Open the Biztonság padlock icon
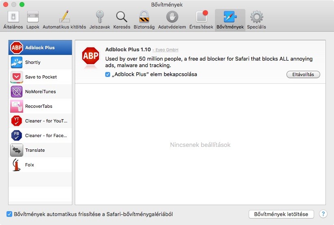 pos(144,17)
